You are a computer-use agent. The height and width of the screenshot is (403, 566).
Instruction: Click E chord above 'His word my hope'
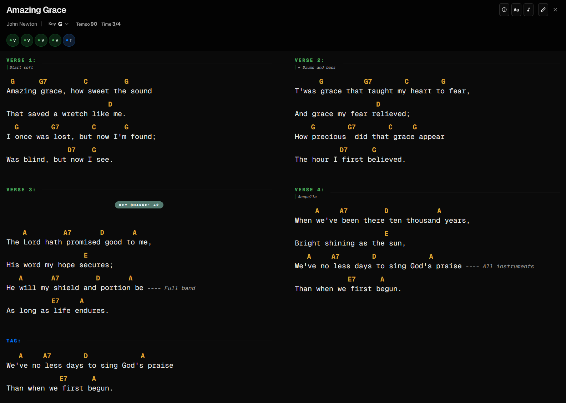(86, 255)
